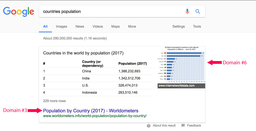Click Countries in the world by population heading
This screenshot has height=131, width=256.
click(x=83, y=53)
